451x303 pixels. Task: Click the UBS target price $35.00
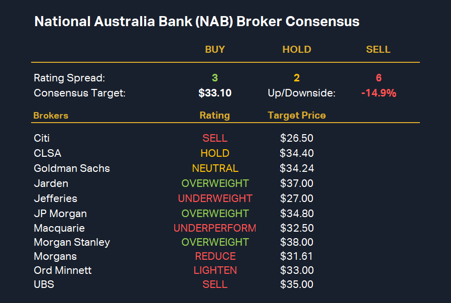click(x=297, y=284)
